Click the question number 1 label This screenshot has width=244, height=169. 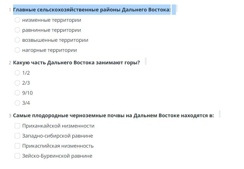coord(10,10)
